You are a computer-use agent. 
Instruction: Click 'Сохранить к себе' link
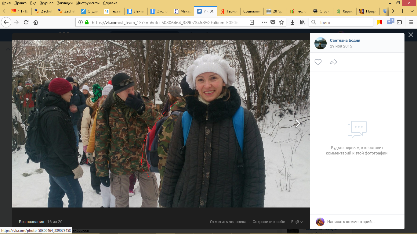click(x=269, y=222)
